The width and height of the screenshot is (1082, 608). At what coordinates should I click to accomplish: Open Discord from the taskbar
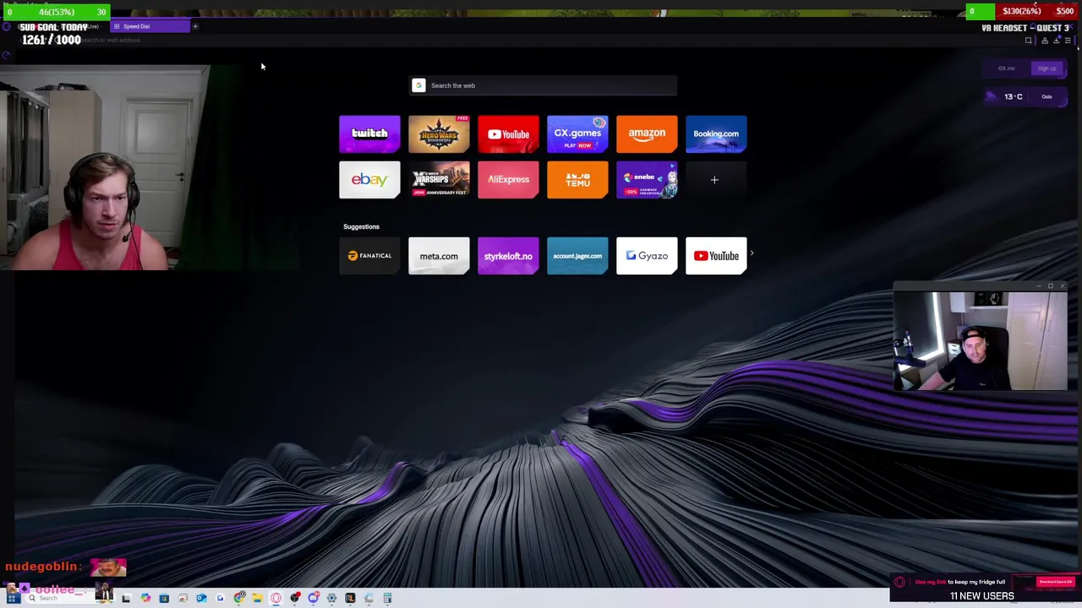[x=314, y=598]
